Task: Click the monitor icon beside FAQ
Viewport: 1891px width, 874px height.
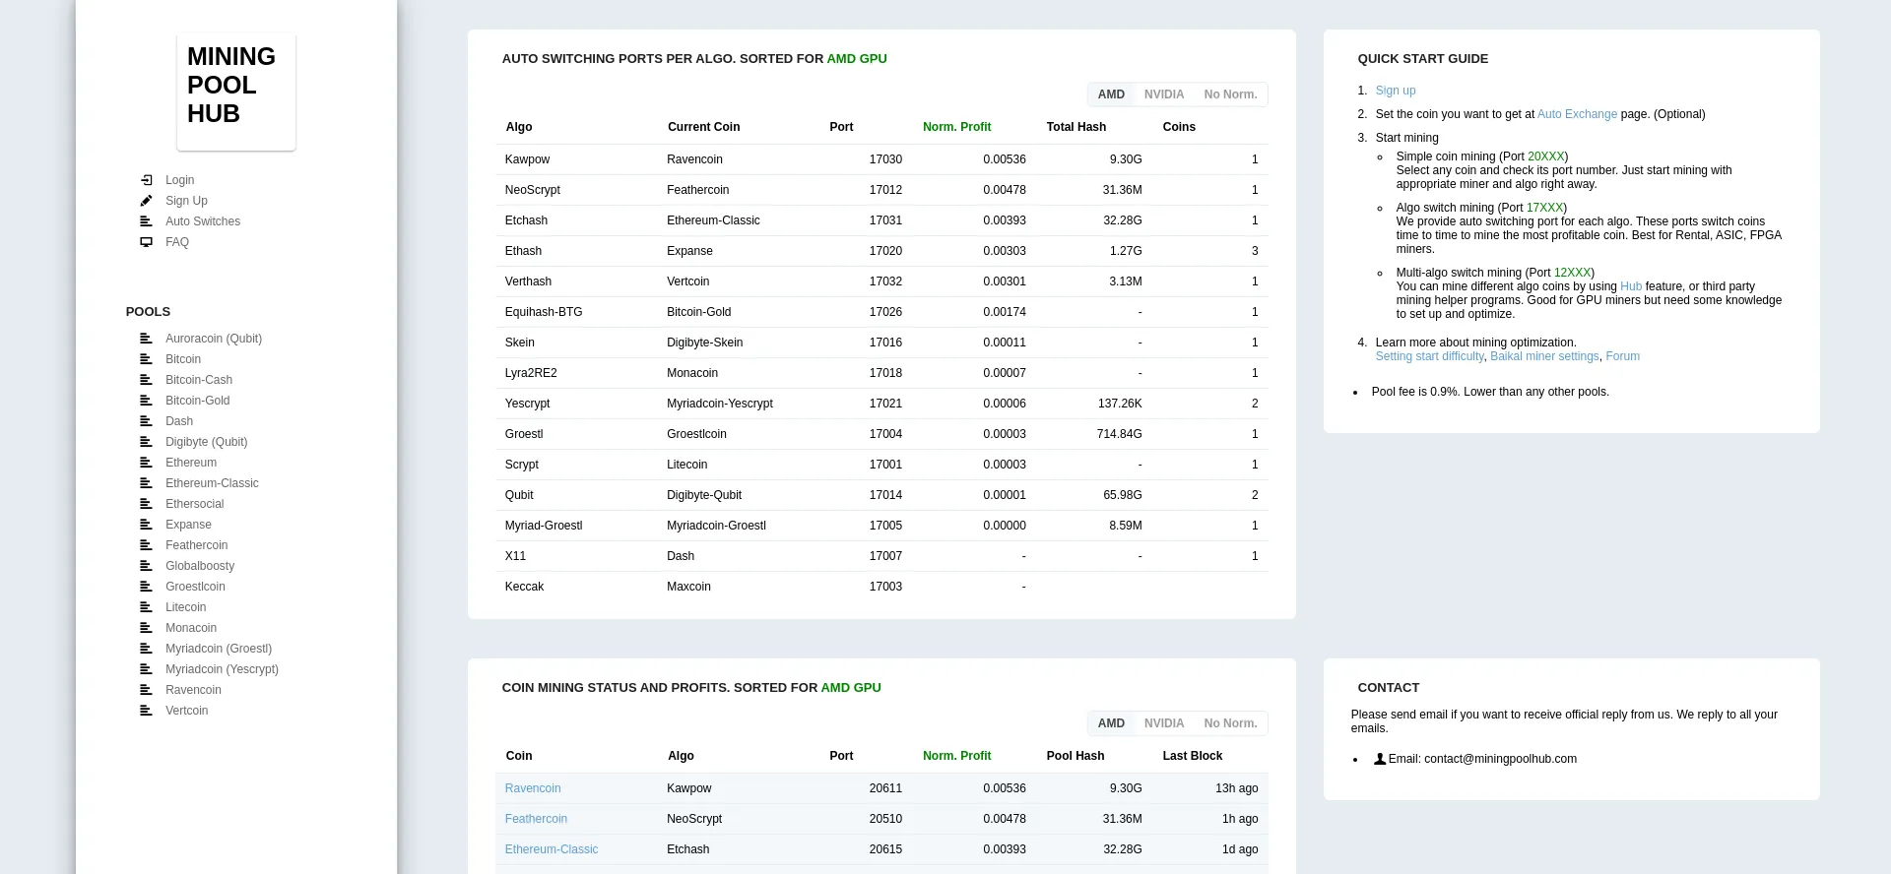Action: pos(147,242)
